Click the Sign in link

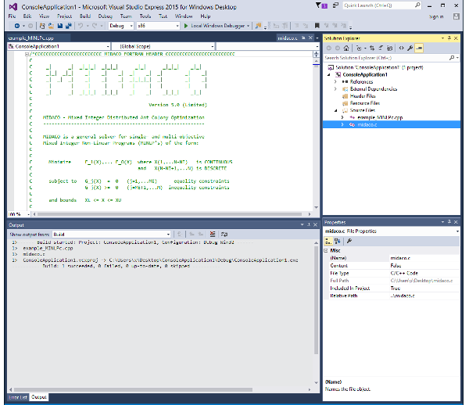click(x=436, y=16)
